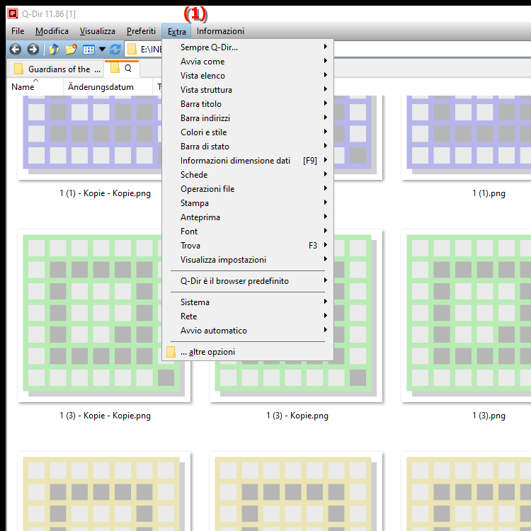Open the Schede submenu

click(248, 175)
